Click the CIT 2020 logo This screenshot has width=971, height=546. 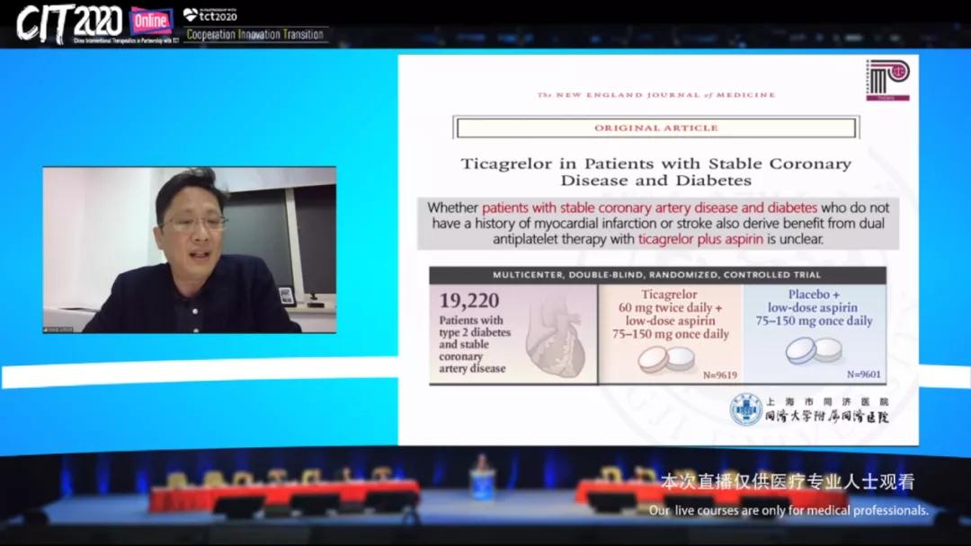pyautogui.click(x=70, y=22)
